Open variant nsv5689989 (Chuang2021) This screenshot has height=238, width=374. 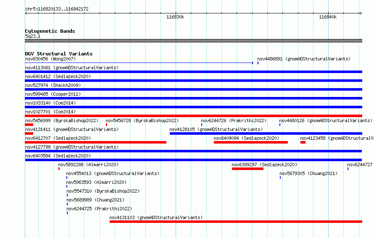coord(95,200)
